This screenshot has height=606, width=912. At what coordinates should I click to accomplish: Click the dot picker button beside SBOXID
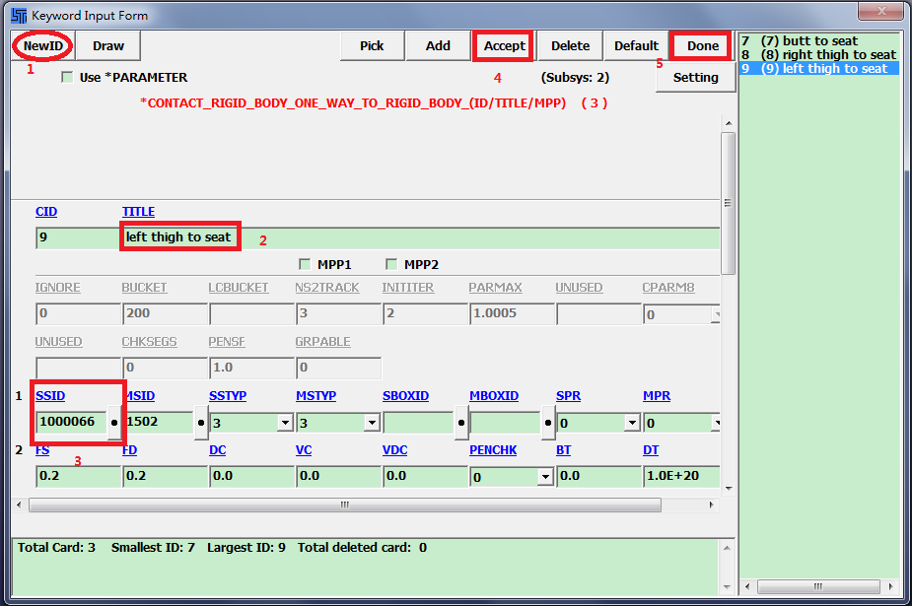(461, 423)
